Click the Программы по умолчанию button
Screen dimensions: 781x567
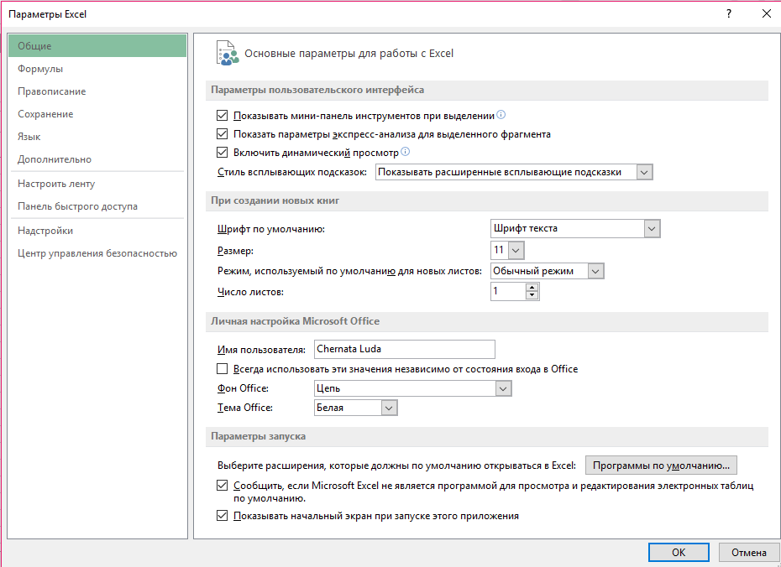pyautogui.click(x=661, y=466)
